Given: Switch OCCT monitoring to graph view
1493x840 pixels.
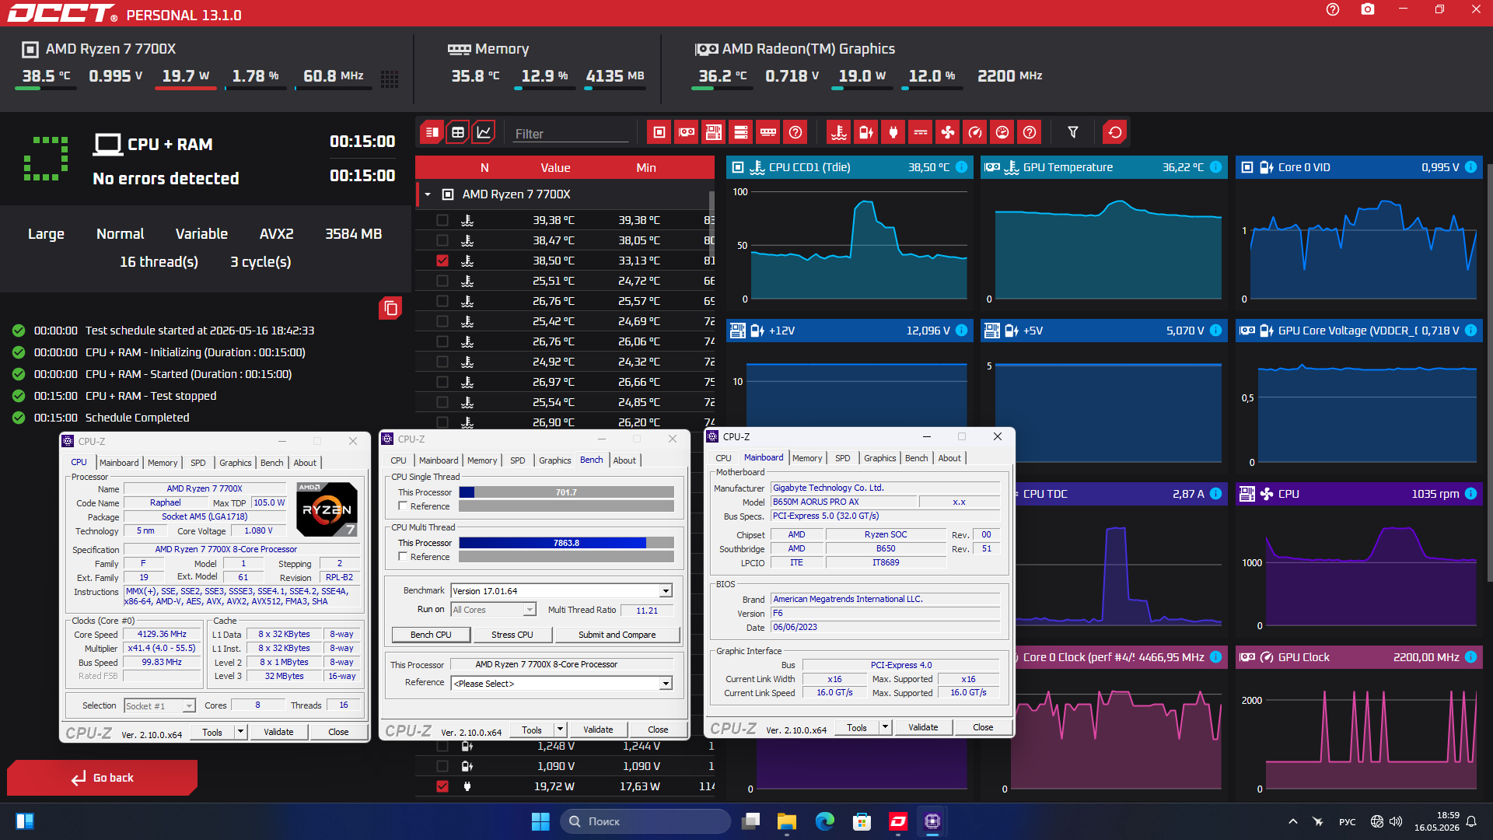Looking at the screenshot, I should 484,132.
